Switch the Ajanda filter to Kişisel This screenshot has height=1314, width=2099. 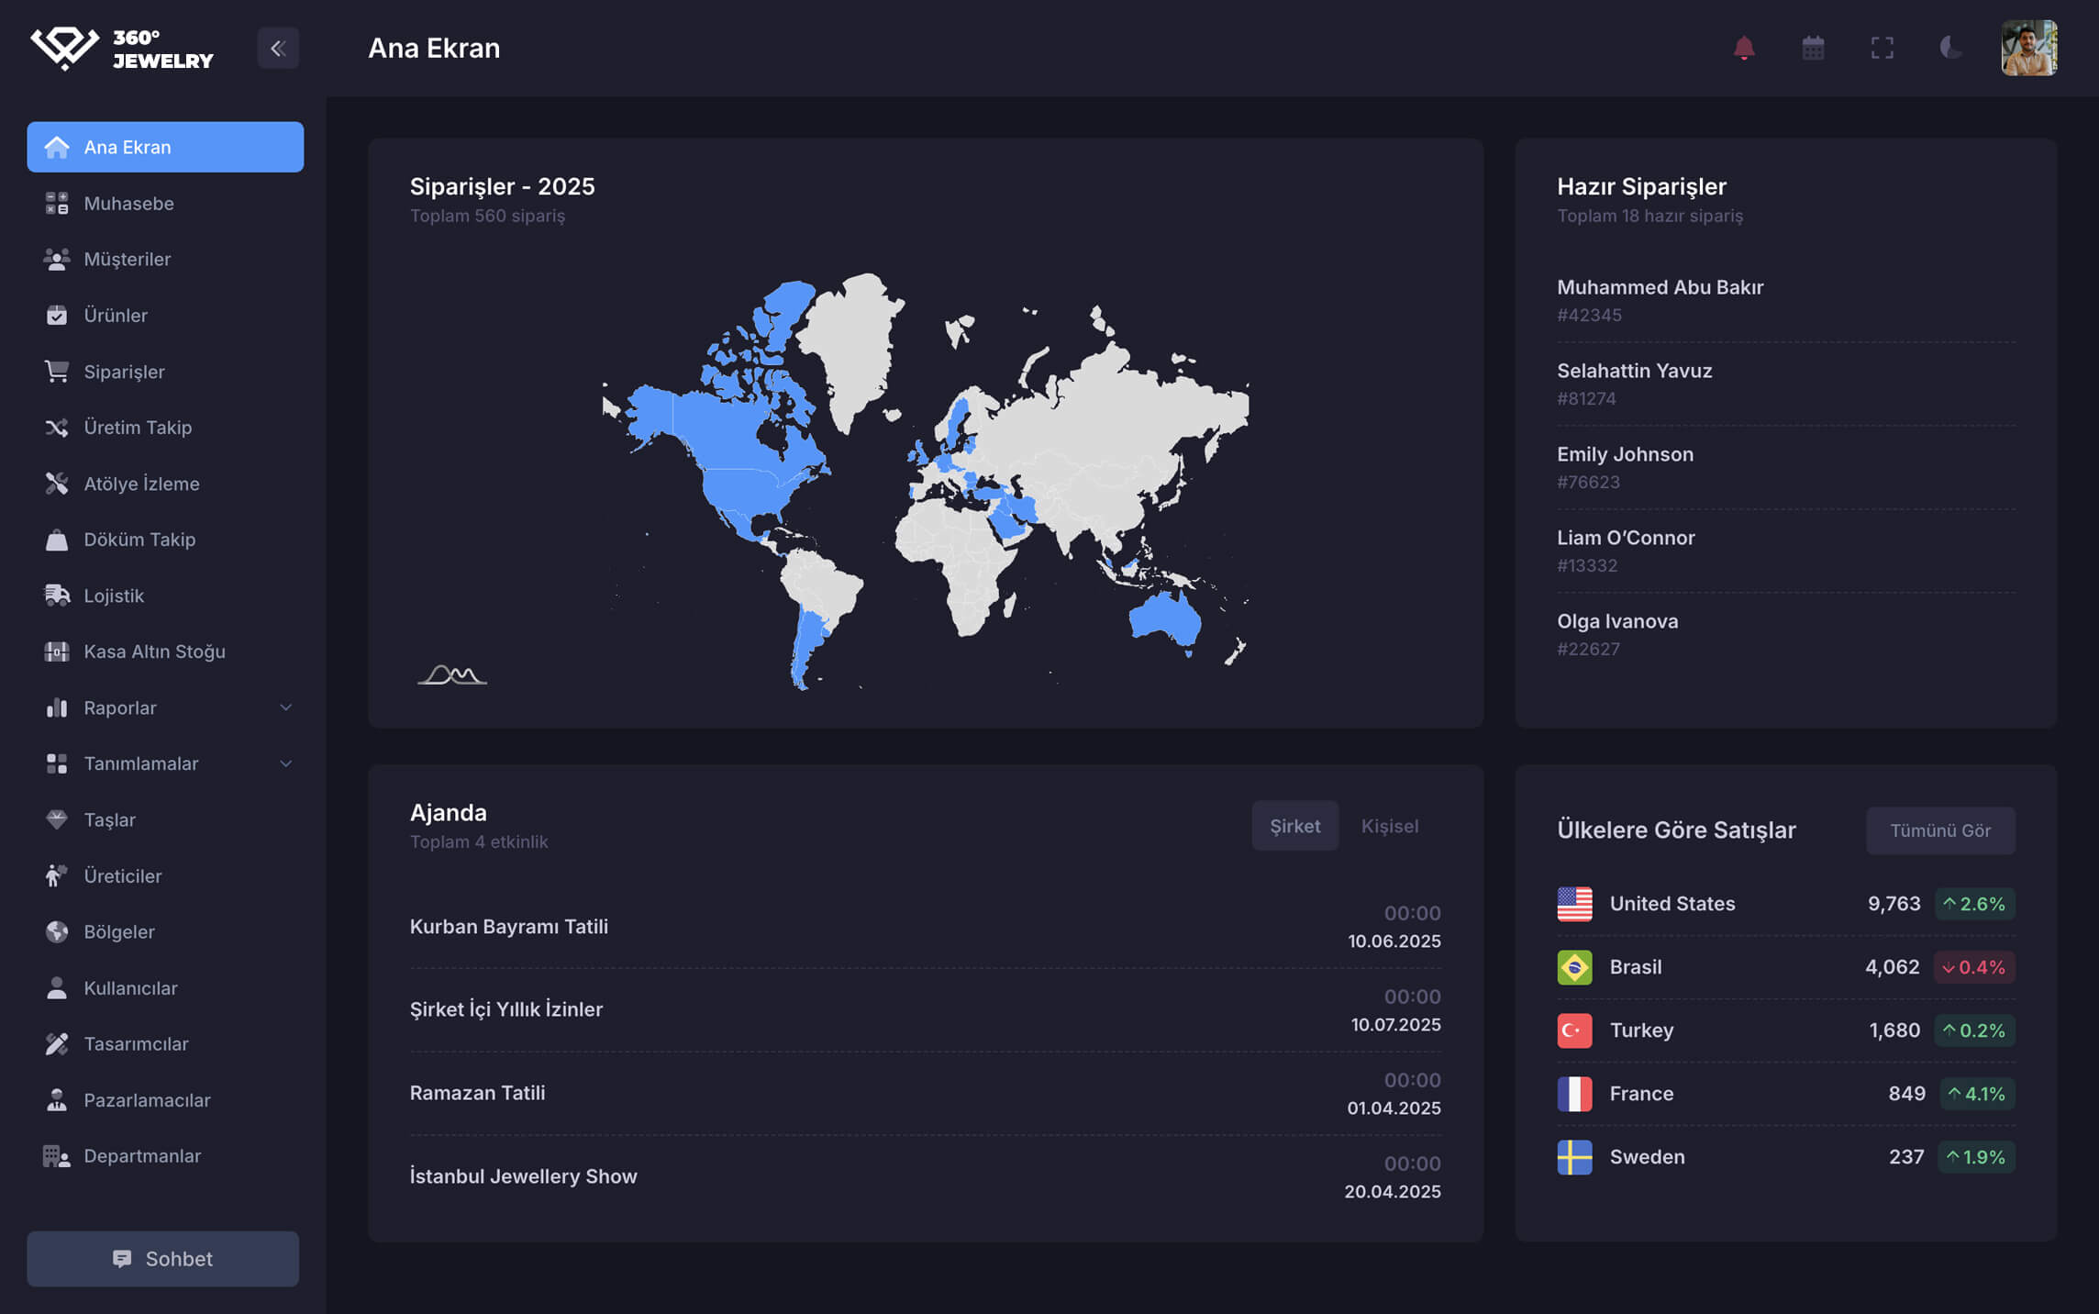click(x=1390, y=825)
